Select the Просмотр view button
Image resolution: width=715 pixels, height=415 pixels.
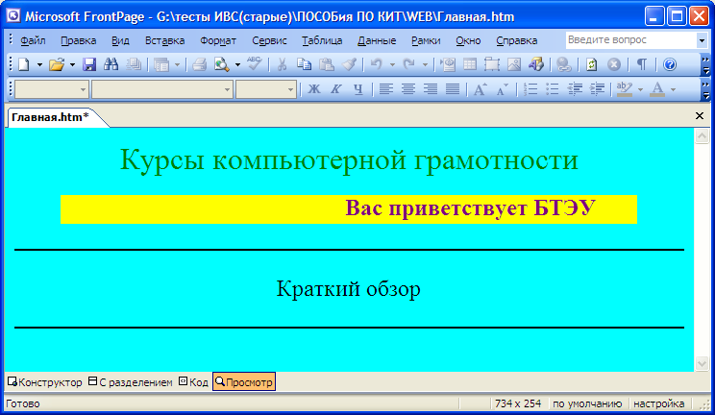[x=244, y=381]
